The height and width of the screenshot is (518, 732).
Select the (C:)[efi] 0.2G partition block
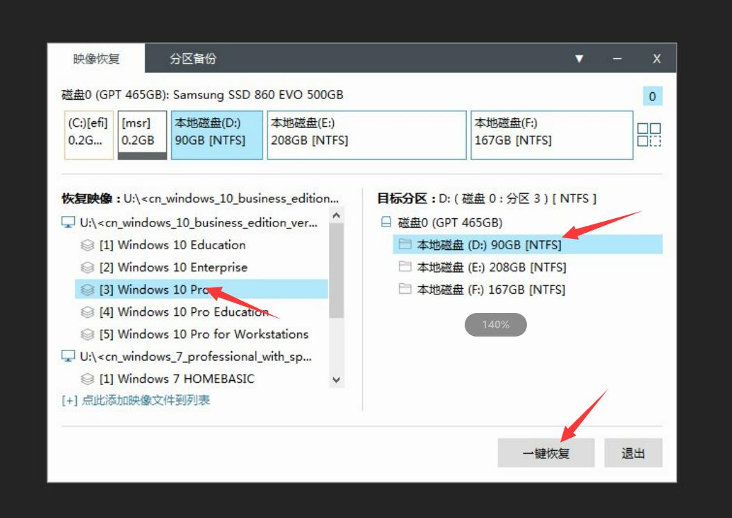[89, 135]
